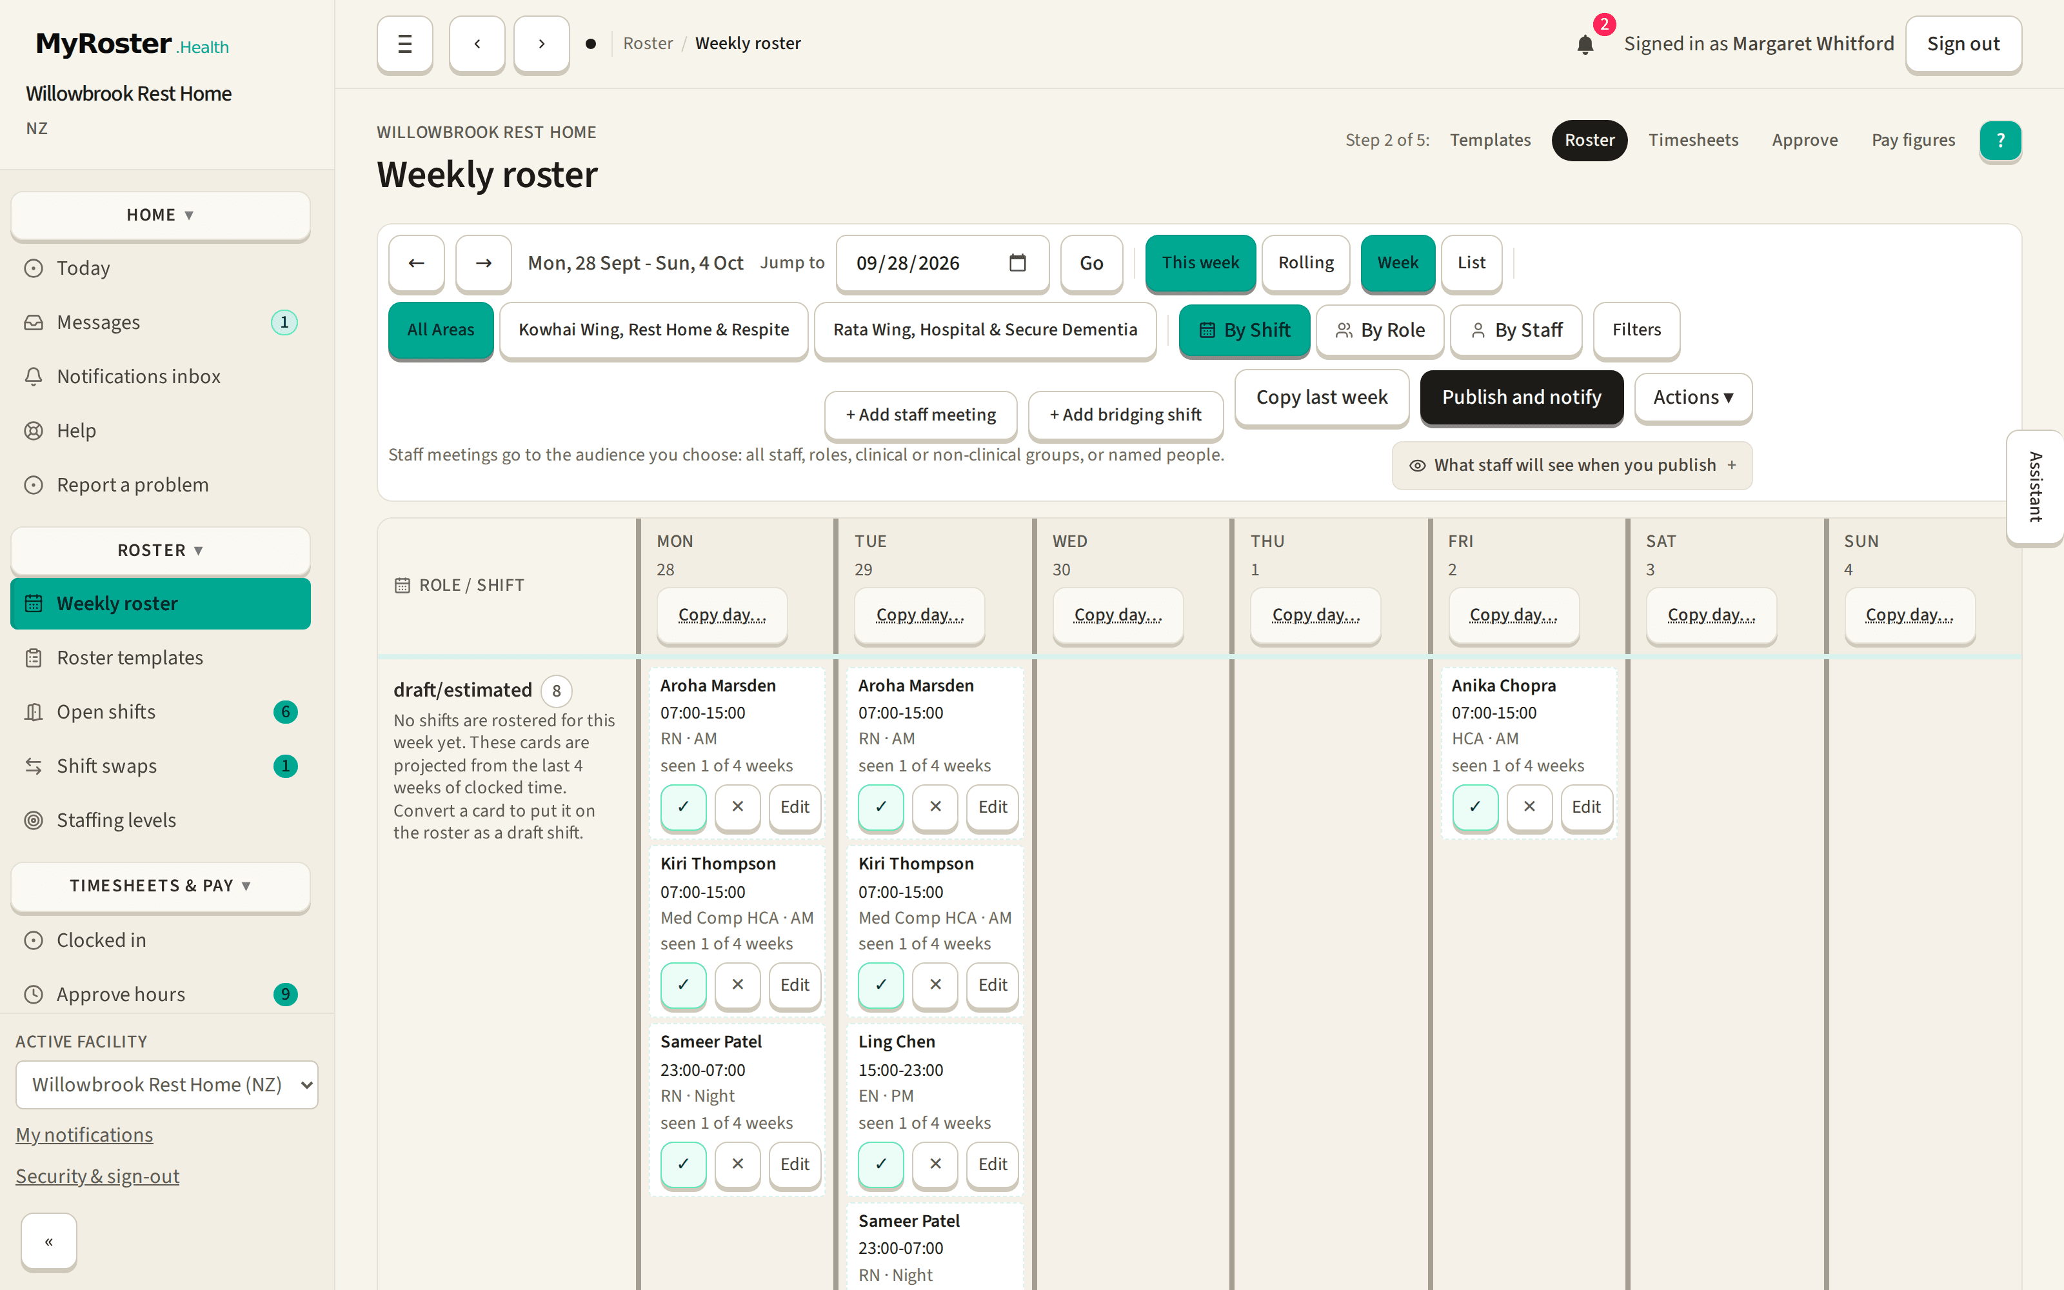
Task: Click the Jump to date input field
Action: [942, 263]
